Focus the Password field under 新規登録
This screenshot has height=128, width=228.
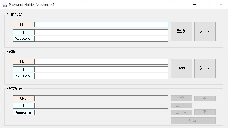(102, 39)
